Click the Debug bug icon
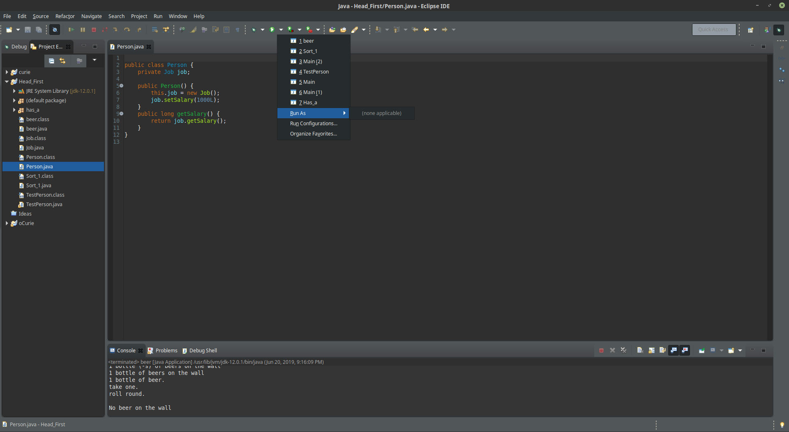This screenshot has width=789, height=432. pos(254,30)
